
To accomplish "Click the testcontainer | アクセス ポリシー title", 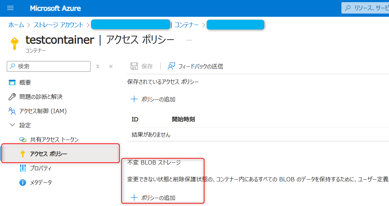I will point(100,40).
